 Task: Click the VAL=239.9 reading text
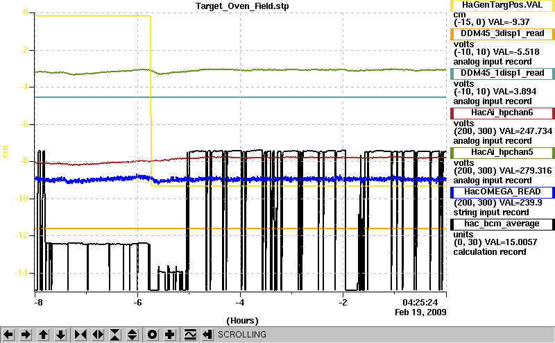point(520,203)
